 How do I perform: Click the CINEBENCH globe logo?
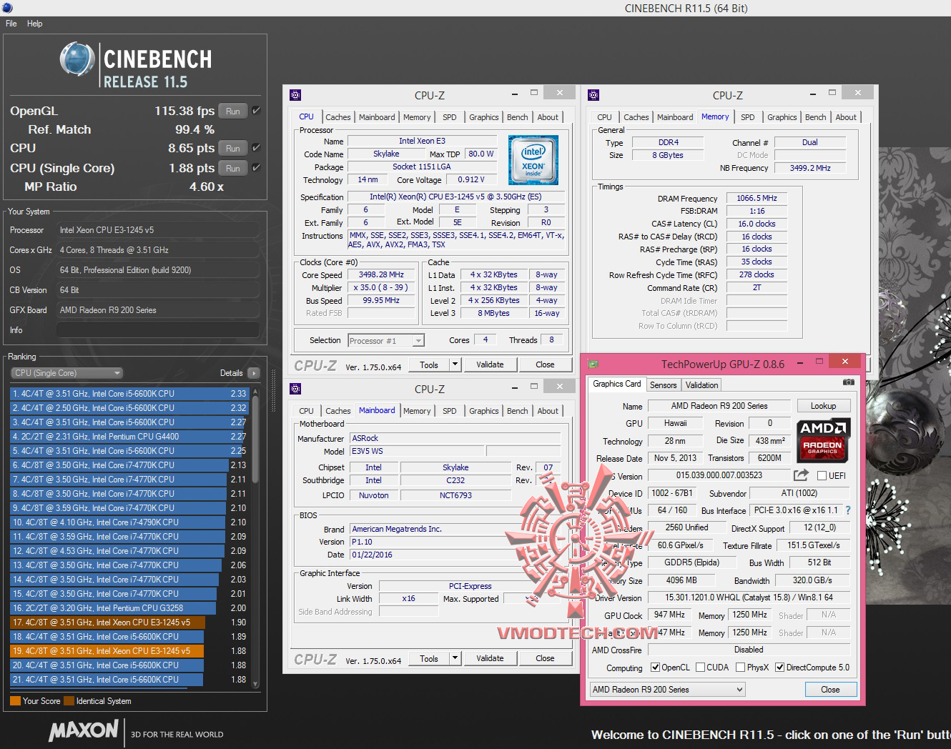coord(77,59)
